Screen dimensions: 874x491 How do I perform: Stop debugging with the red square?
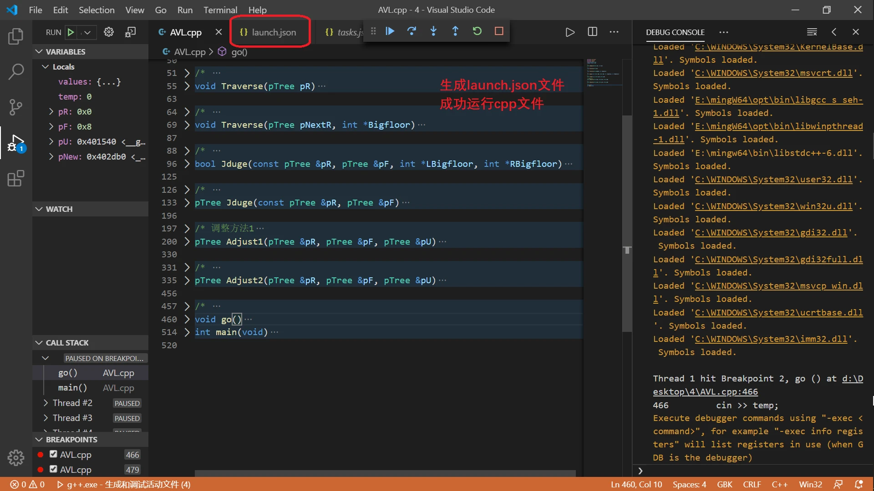click(x=499, y=31)
